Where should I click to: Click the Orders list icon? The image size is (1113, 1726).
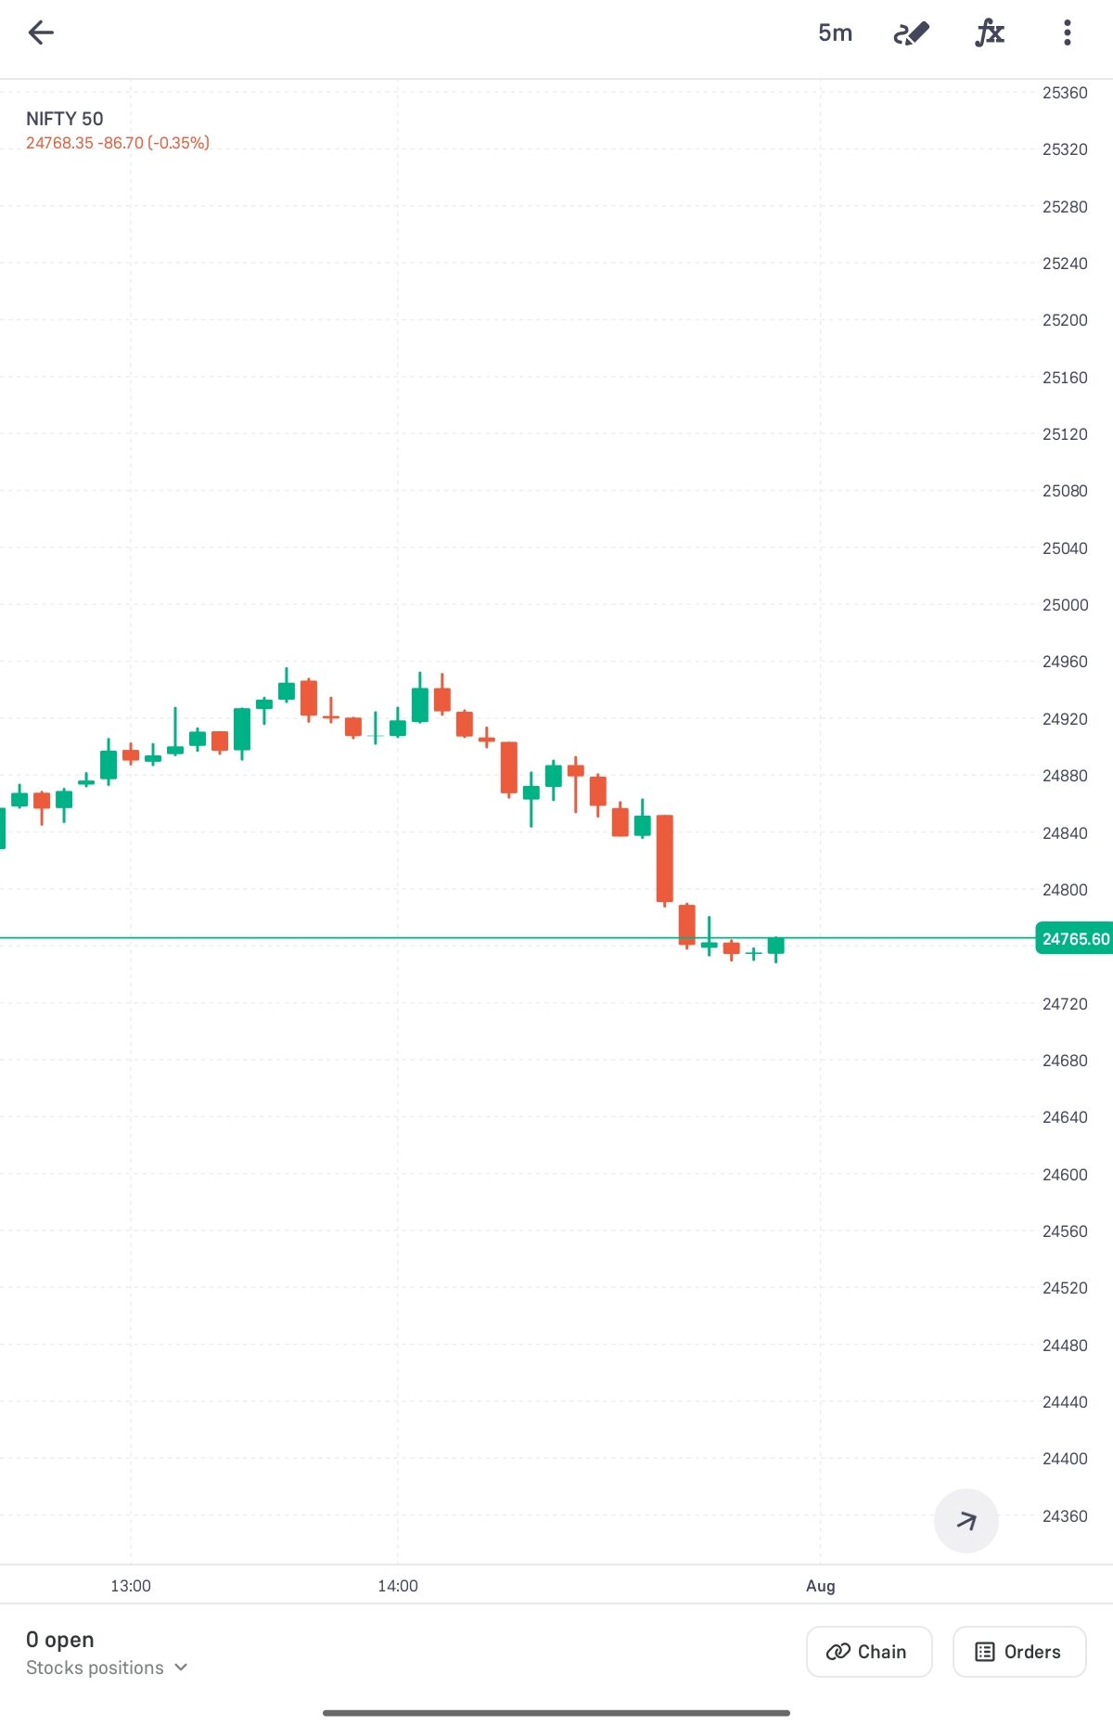pos(985,1652)
